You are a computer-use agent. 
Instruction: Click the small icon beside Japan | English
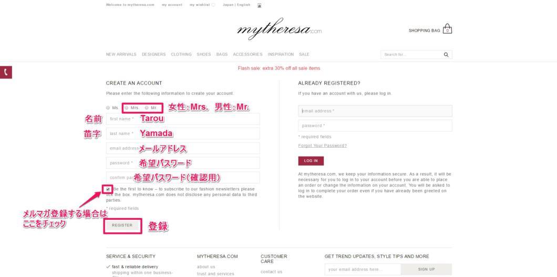pyautogui.click(x=259, y=5)
